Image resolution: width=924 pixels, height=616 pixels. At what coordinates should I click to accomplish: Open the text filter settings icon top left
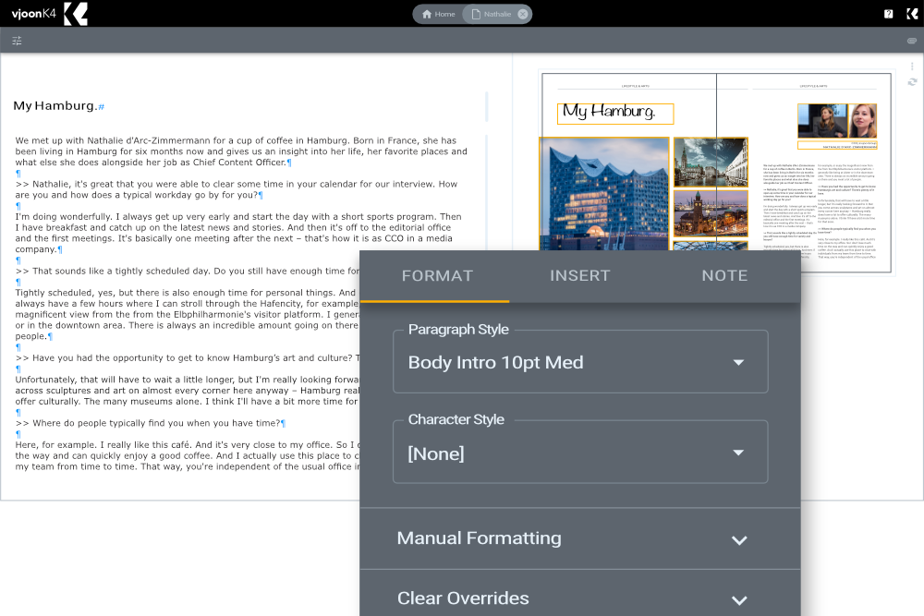point(17,41)
